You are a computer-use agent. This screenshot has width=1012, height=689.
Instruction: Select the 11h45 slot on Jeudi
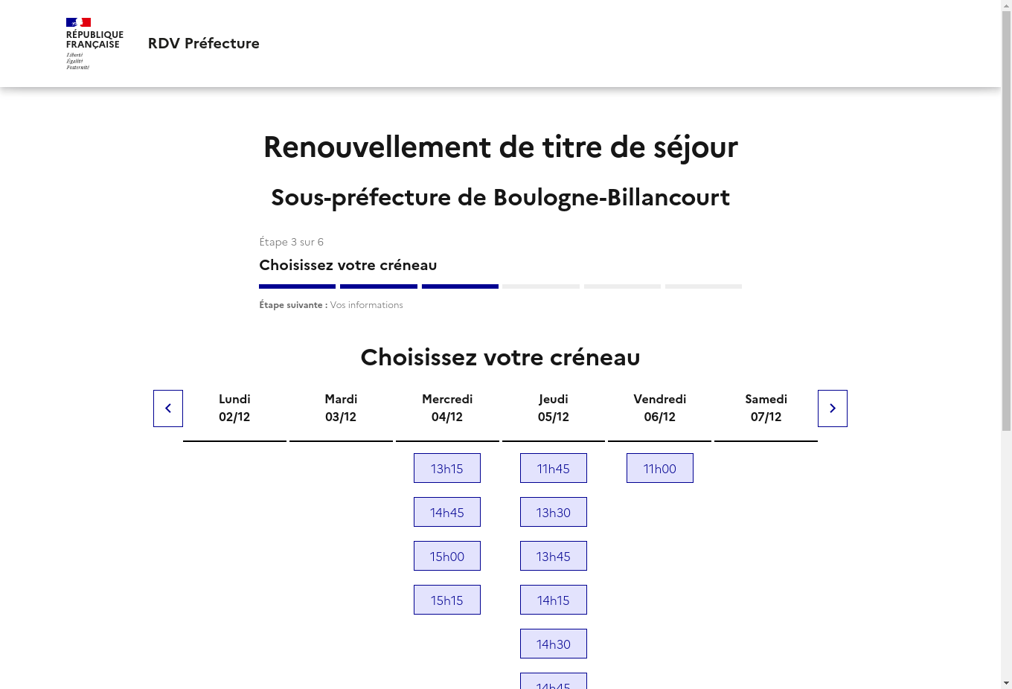pyautogui.click(x=554, y=468)
